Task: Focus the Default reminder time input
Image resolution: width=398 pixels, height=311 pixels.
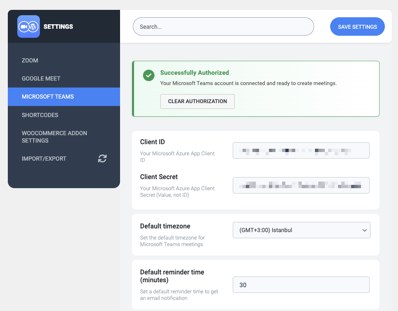Action: [301, 285]
